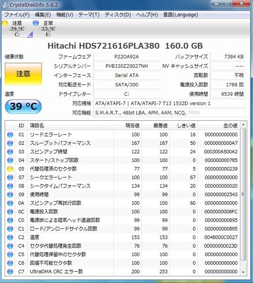Click the interface field Serial ATA
253x283 pixels.
[127, 75]
